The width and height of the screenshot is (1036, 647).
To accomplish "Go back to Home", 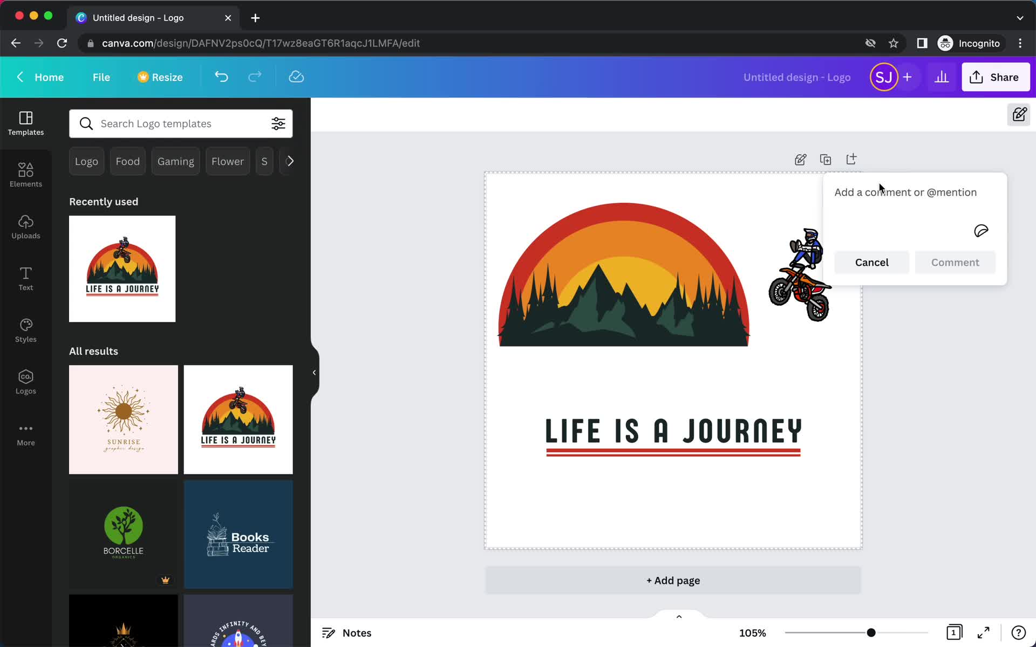I will [40, 77].
